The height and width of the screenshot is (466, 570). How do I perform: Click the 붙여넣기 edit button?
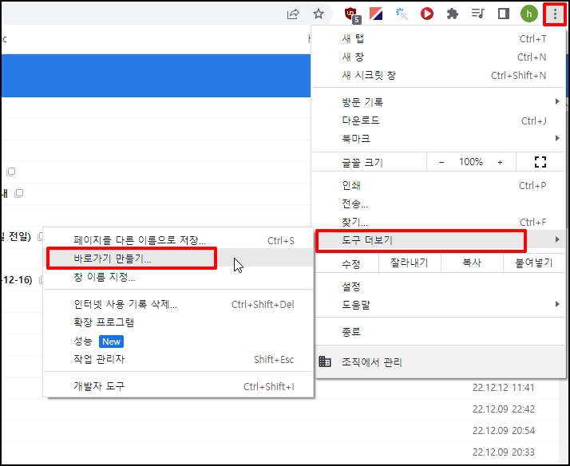click(x=534, y=263)
